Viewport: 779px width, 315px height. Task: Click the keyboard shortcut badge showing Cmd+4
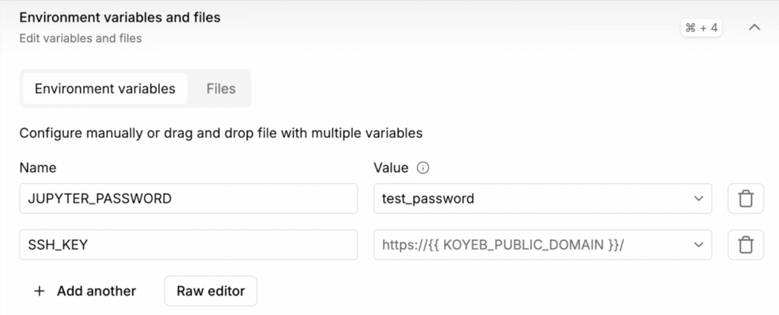click(x=701, y=27)
